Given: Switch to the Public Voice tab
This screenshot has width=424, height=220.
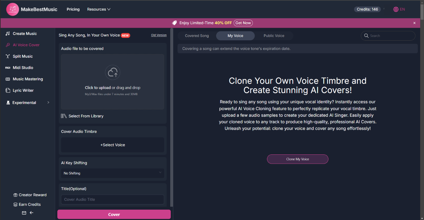Looking at the screenshot, I should pos(274,36).
